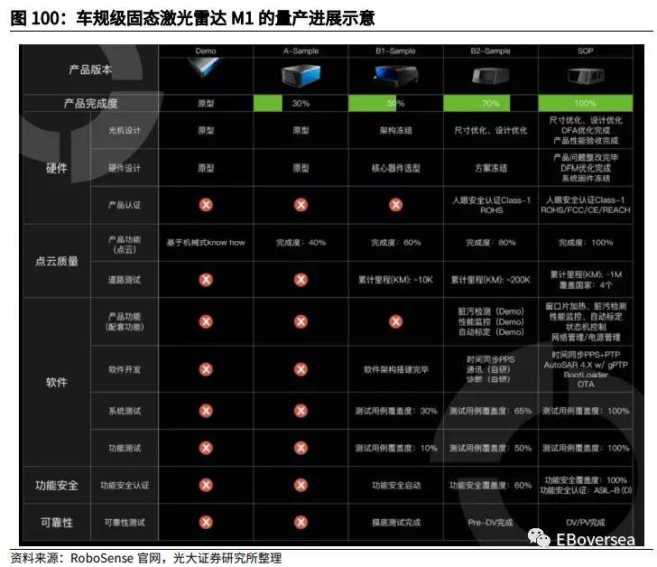Select the 软件开发 red X under Demo
657x567 pixels.
pyautogui.click(x=206, y=369)
